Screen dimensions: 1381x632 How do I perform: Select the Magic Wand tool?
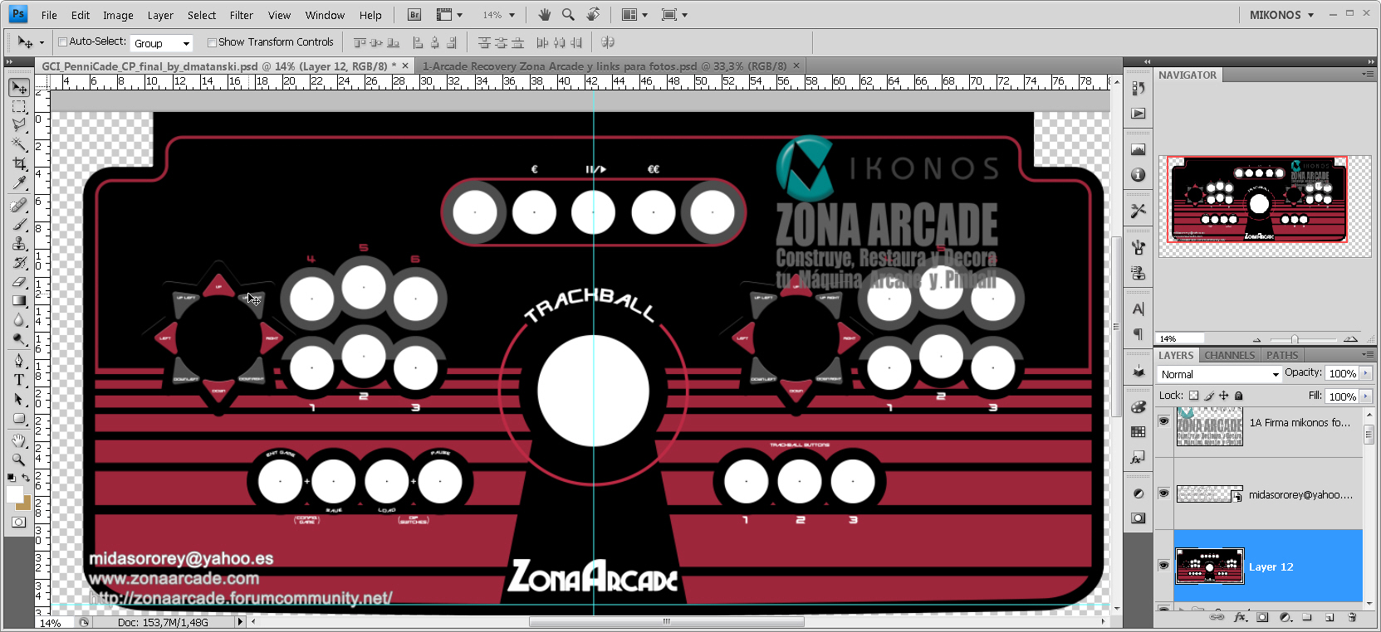19,144
